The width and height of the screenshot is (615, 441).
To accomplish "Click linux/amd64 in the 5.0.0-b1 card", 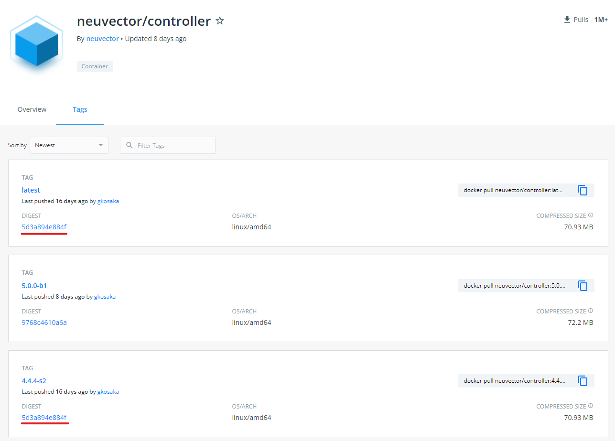I will (x=252, y=323).
